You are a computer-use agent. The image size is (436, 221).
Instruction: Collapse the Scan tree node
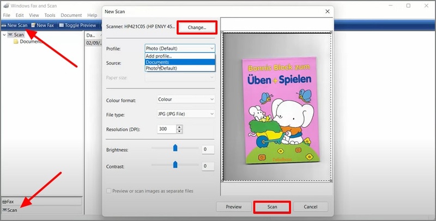[x=4, y=35]
